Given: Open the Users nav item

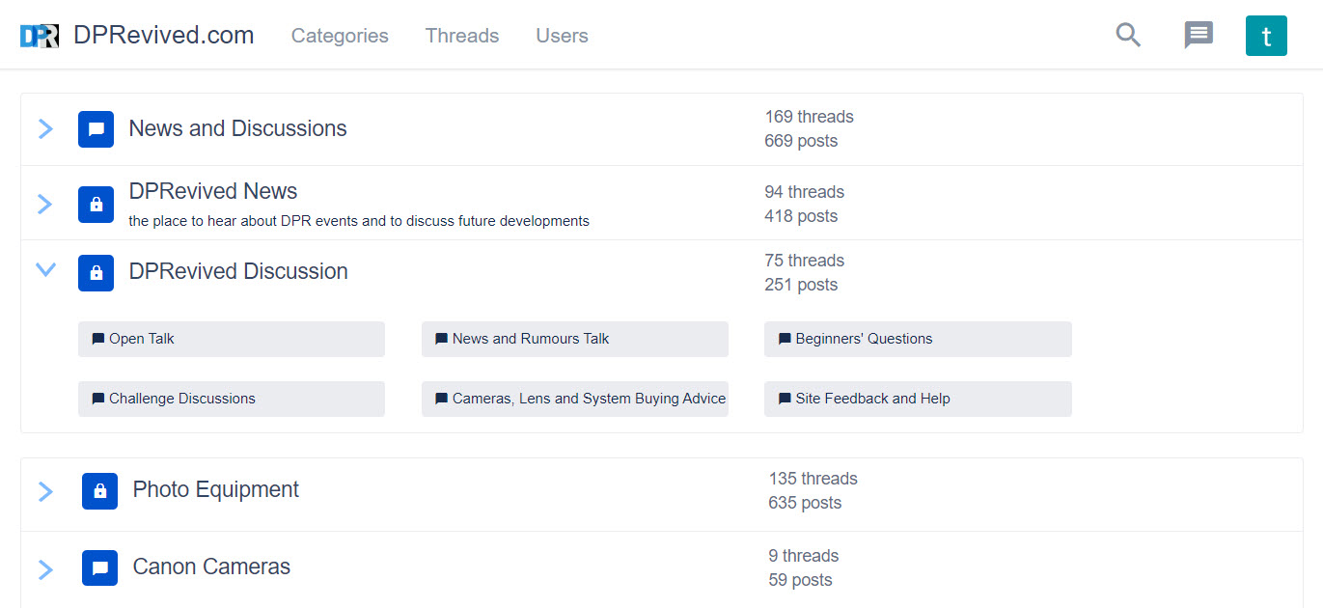Looking at the screenshot, I should (562, 36).
